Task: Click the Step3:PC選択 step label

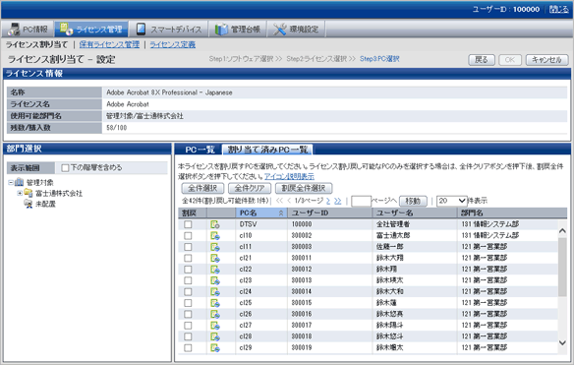Action: [379, 59]
